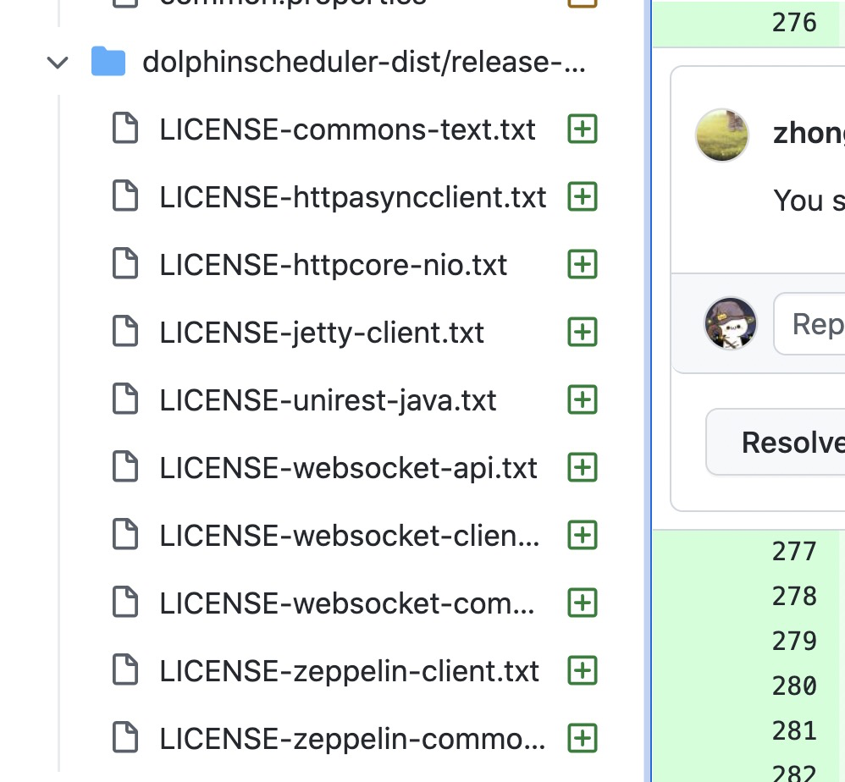
Task: Click the blue dolphinscheduler-dist folder icon
Action: (x=108, y=62)
